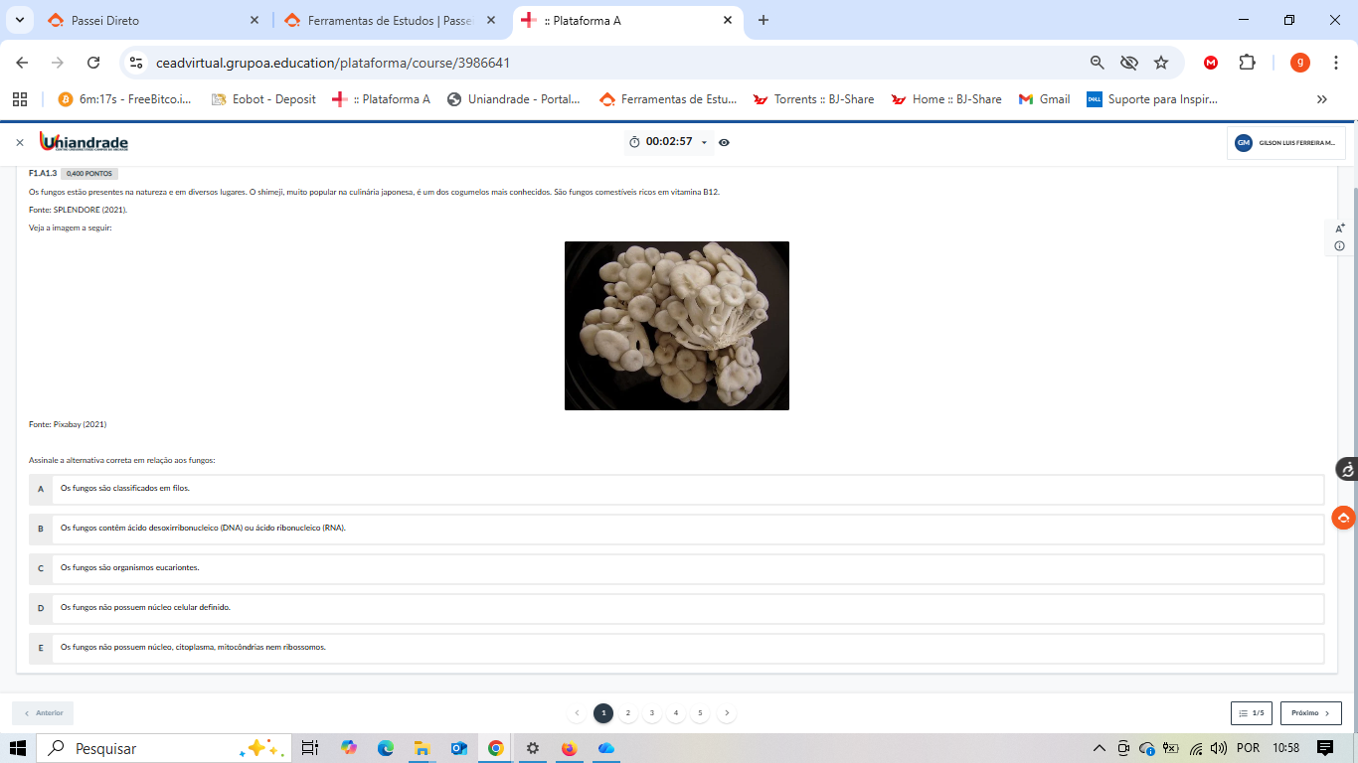Viewport: 1358px width, 763px height.
Task: Click the accessibility icon on right edge
Action: (1346, 470)
